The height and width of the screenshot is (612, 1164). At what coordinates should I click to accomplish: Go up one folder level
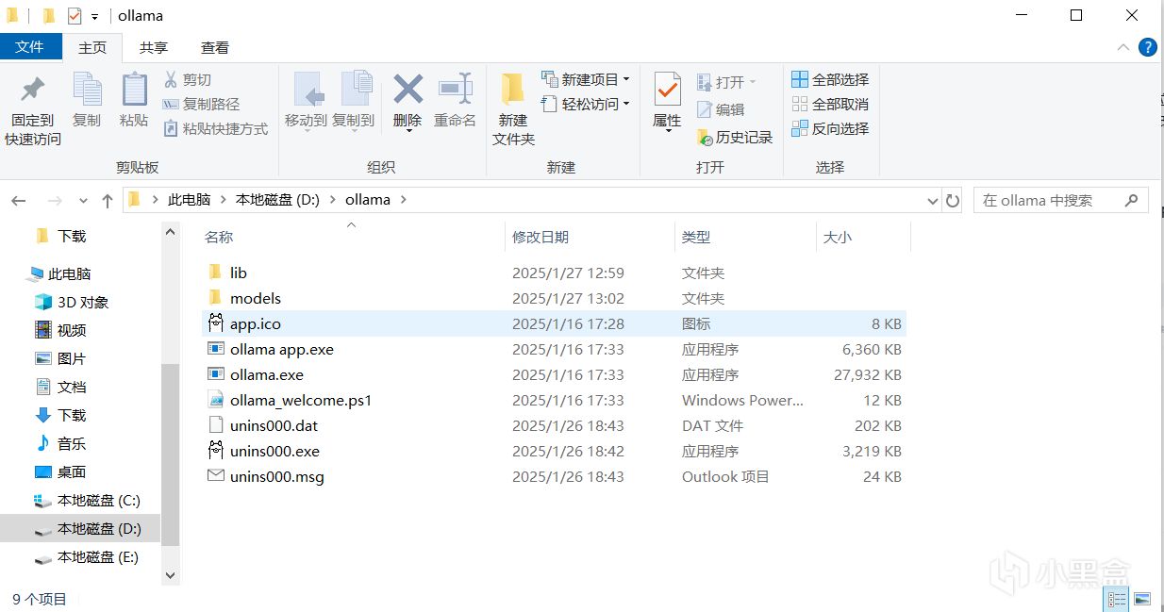(107, 200)
